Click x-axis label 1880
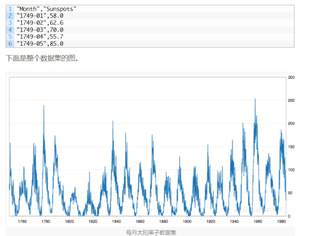 tap(163, 221)
